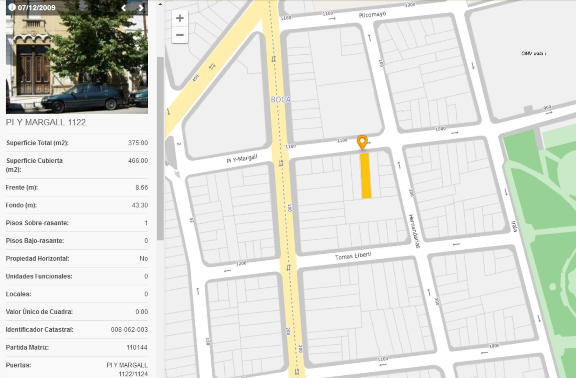Click the sidebar vertical scrollbar
Screen dimensions: 576x378
coord(160,148)
